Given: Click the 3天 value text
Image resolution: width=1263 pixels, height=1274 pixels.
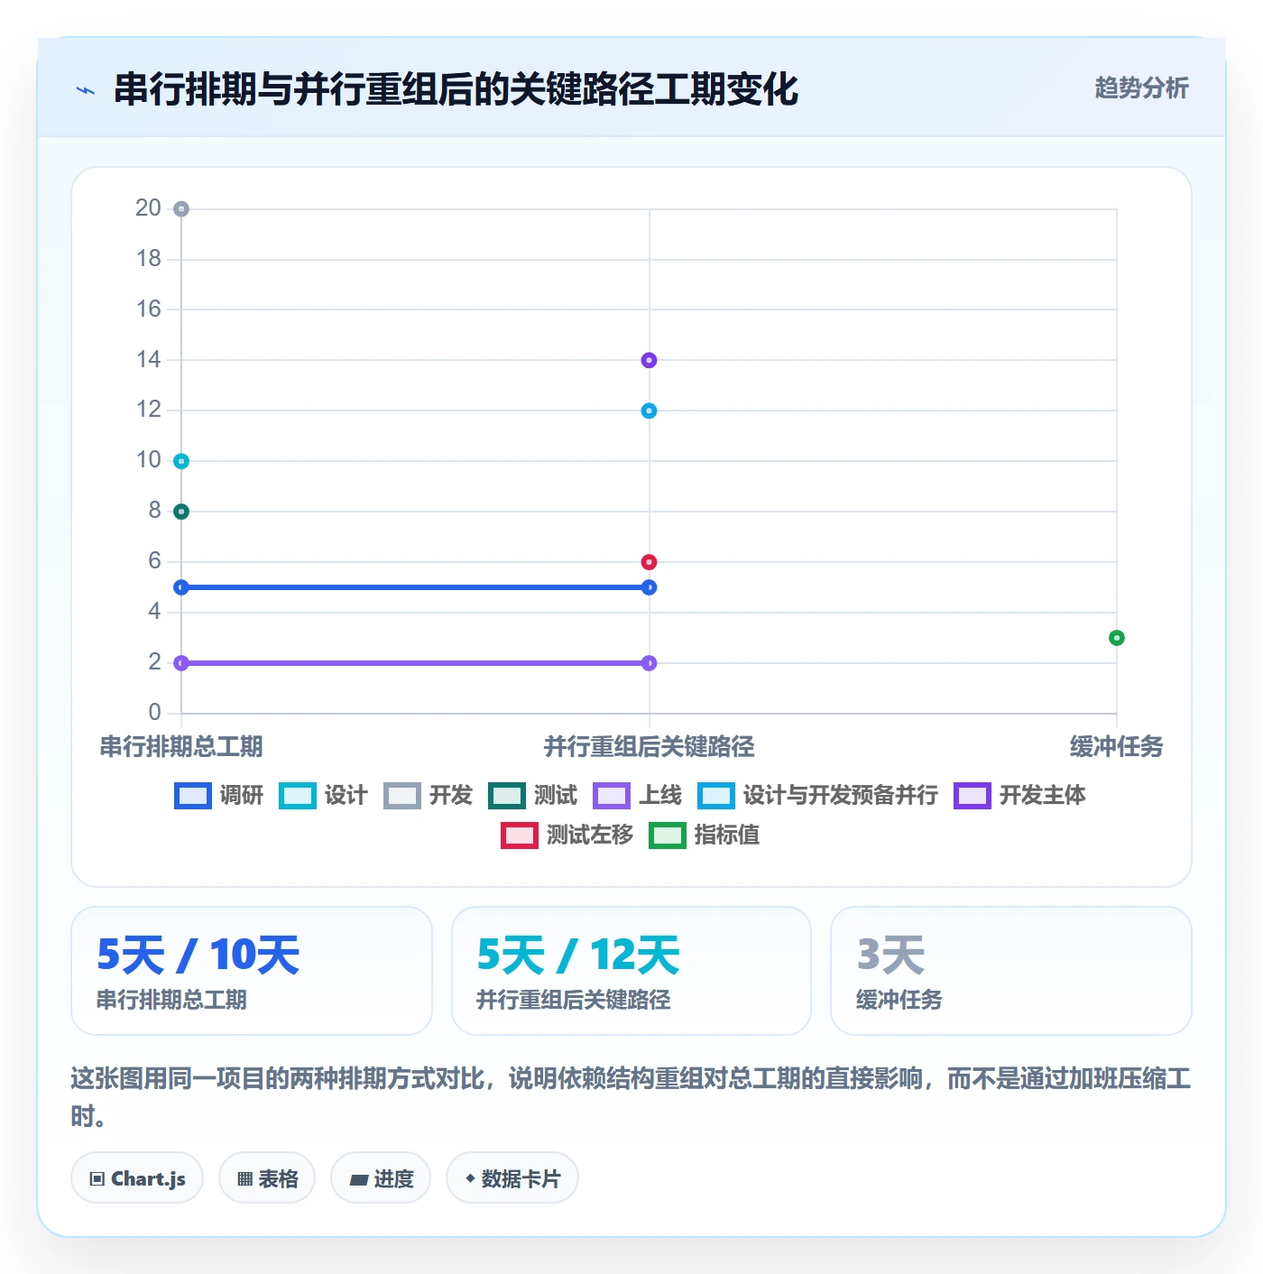Looking at the screenshot, I should (x=891, y=955).
